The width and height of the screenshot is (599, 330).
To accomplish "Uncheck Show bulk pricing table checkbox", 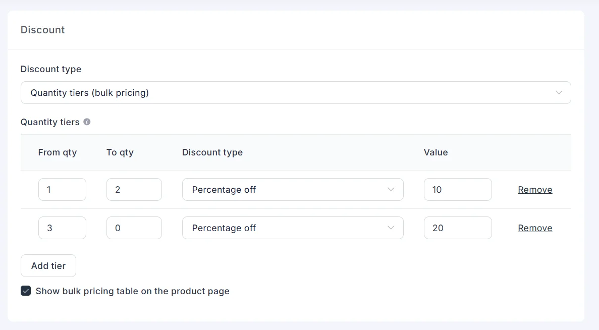I will pos(26,291).
